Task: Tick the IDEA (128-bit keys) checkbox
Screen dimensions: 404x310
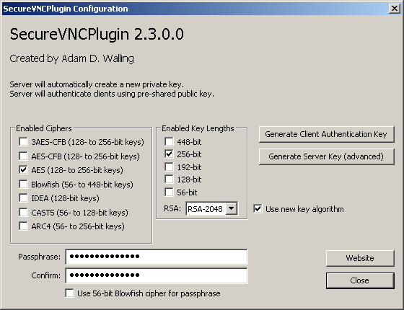Action: coord(23,198)
